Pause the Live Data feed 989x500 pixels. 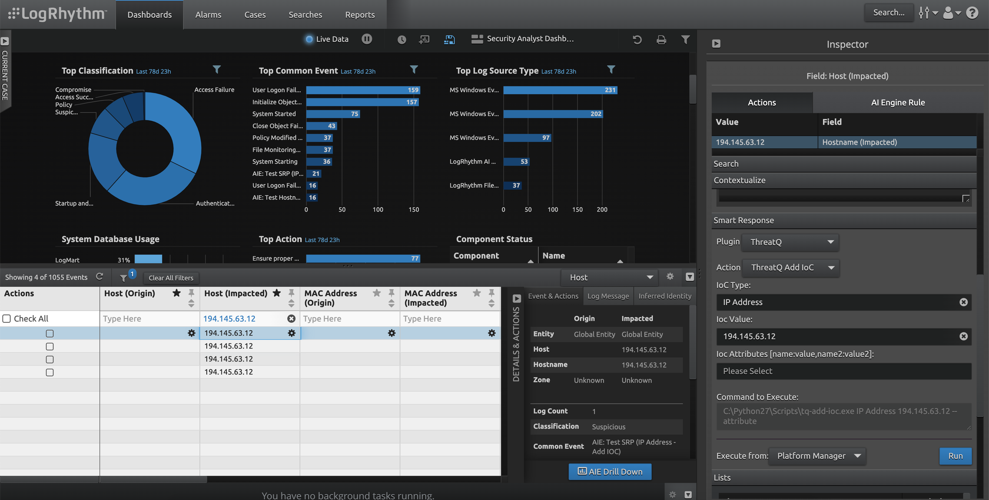367,39
